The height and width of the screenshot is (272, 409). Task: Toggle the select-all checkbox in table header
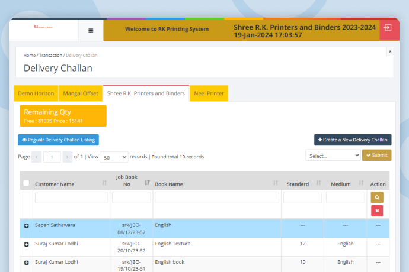click(26, 183)
